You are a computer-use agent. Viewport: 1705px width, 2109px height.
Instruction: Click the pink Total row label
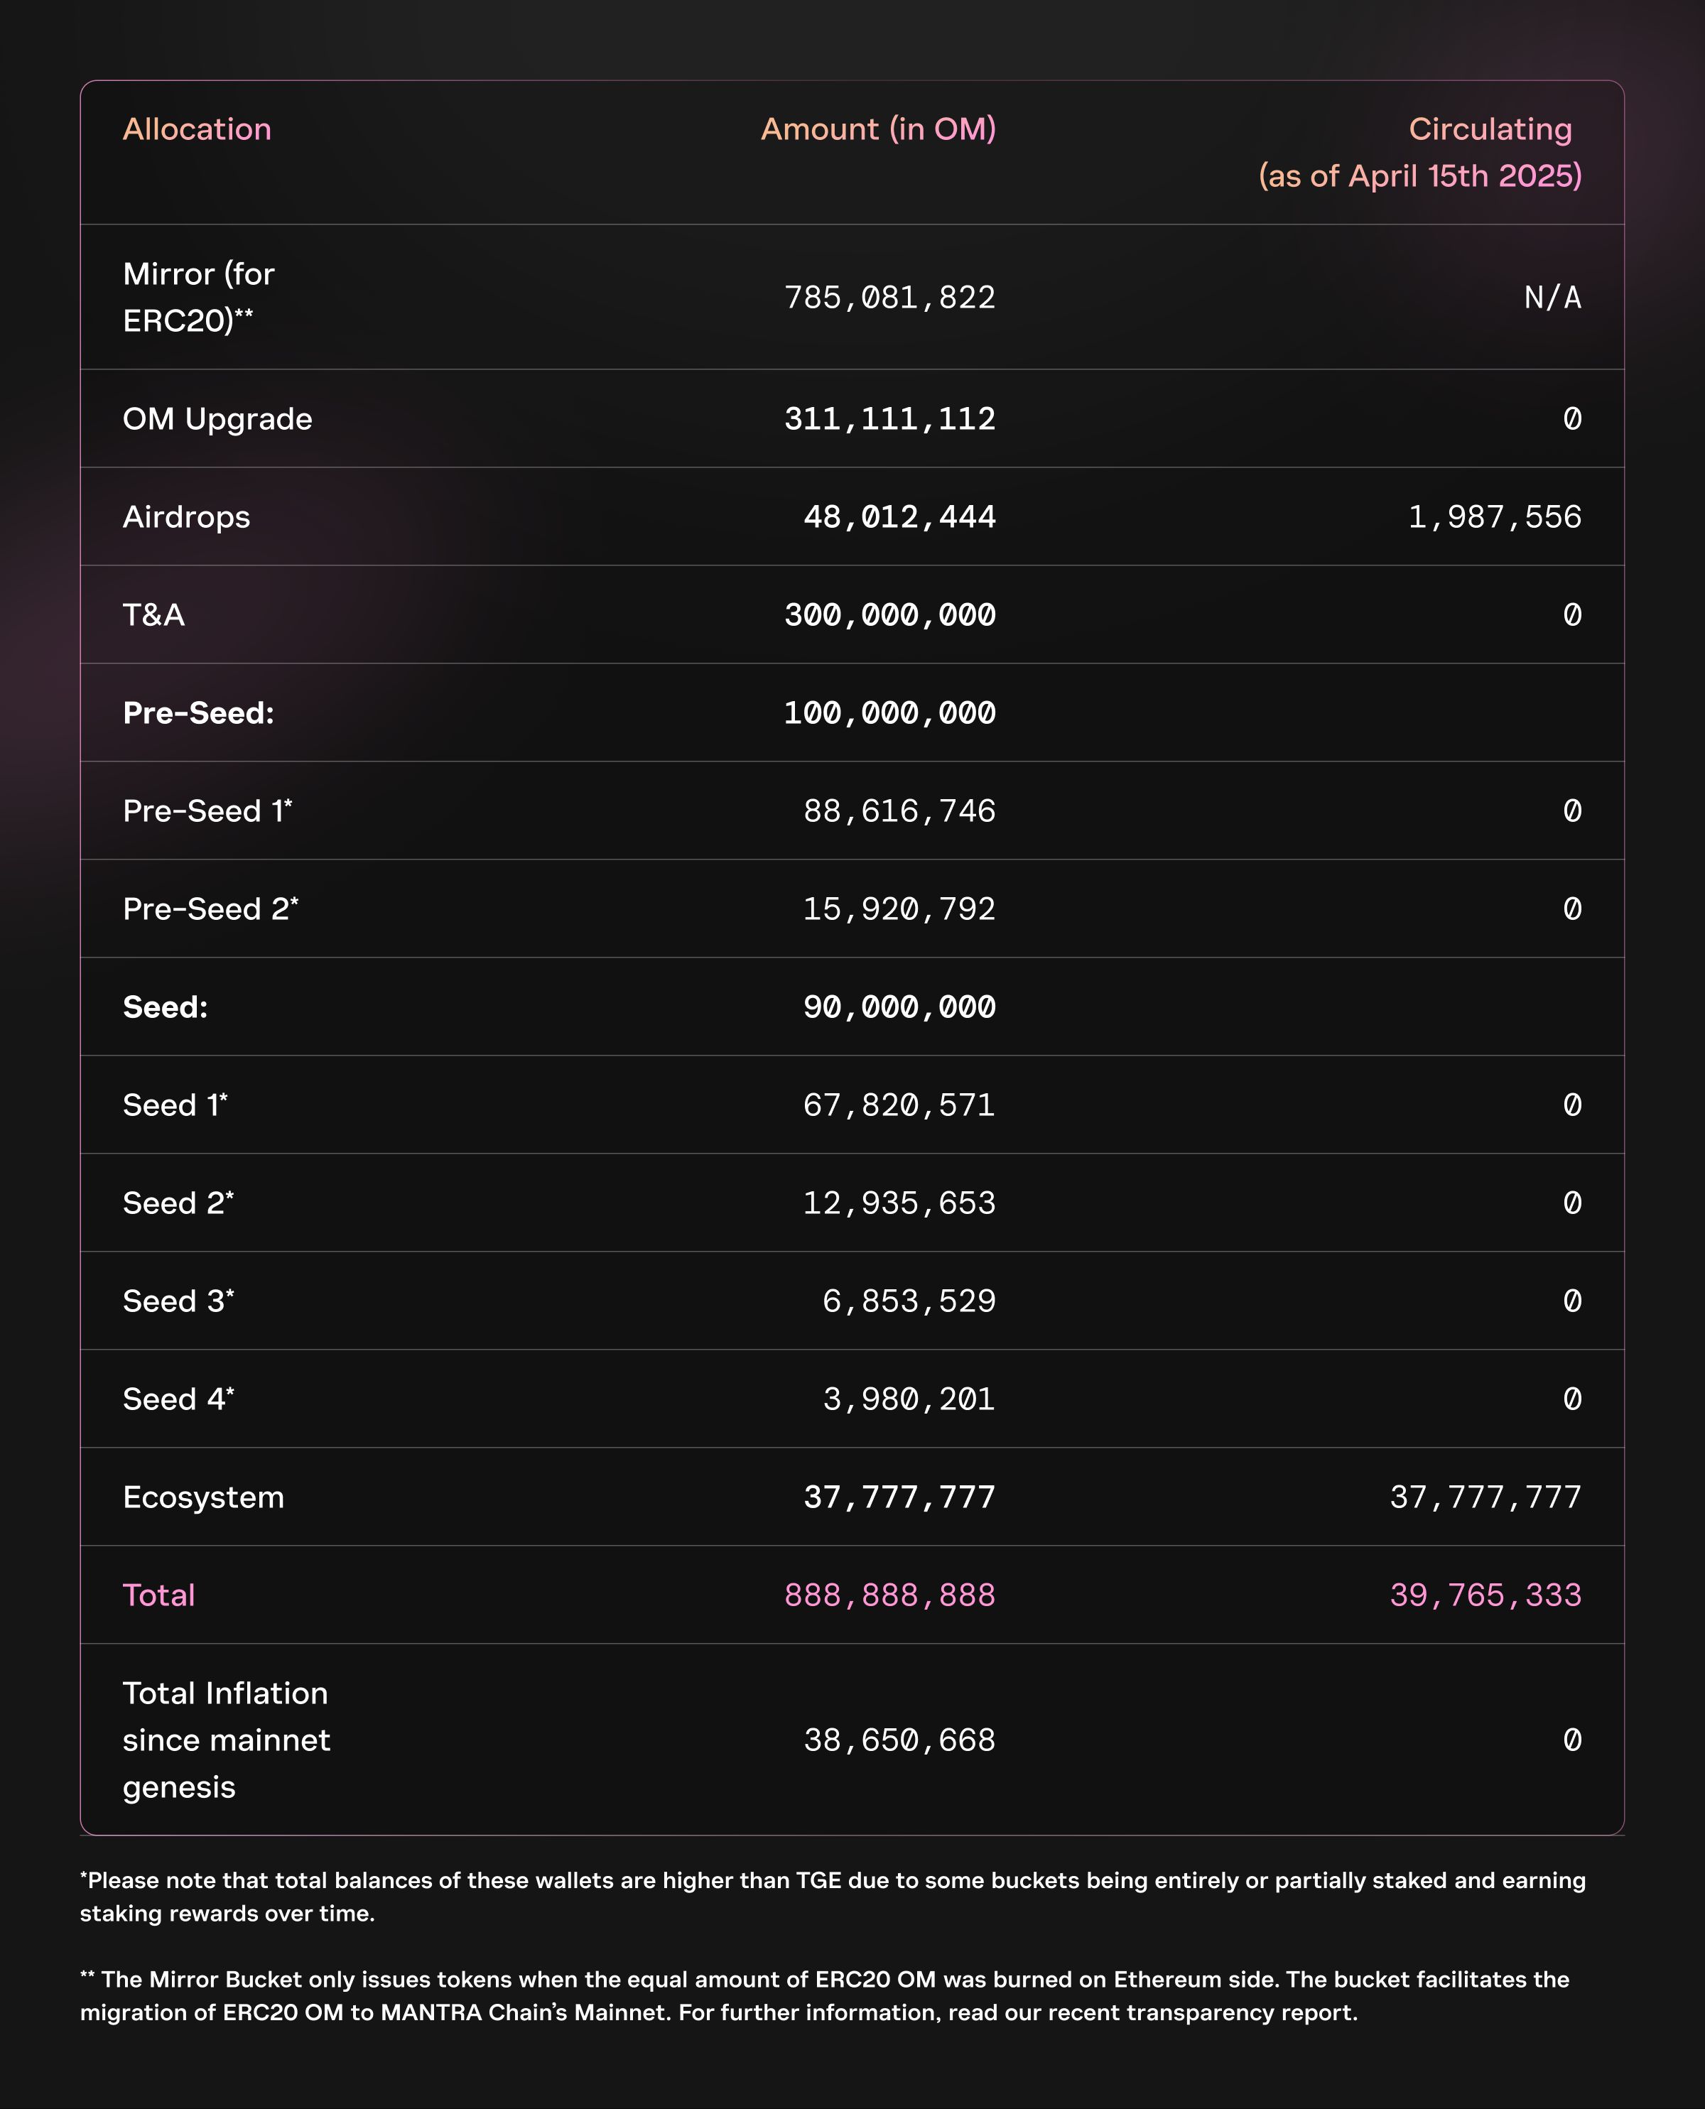pyautogui.click(x=158, y=1596)
